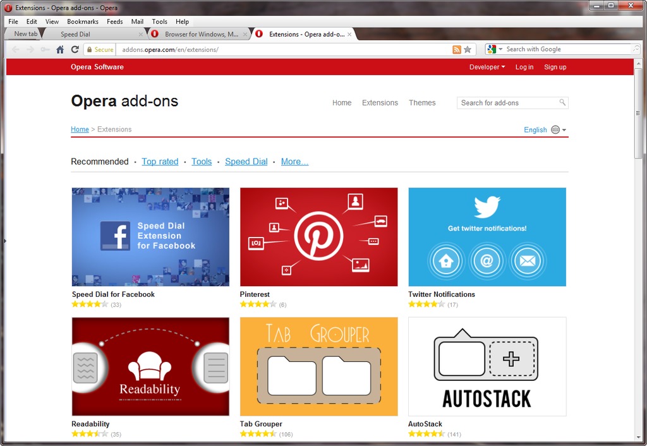647x446 pixels.
Task: Click the More... categories link
Action: pos(294,162)
